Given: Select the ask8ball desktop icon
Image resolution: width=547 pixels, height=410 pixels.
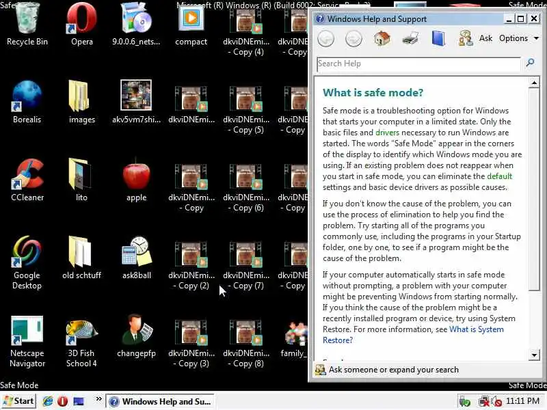Looking at the screenshot, I should point(136,258).
